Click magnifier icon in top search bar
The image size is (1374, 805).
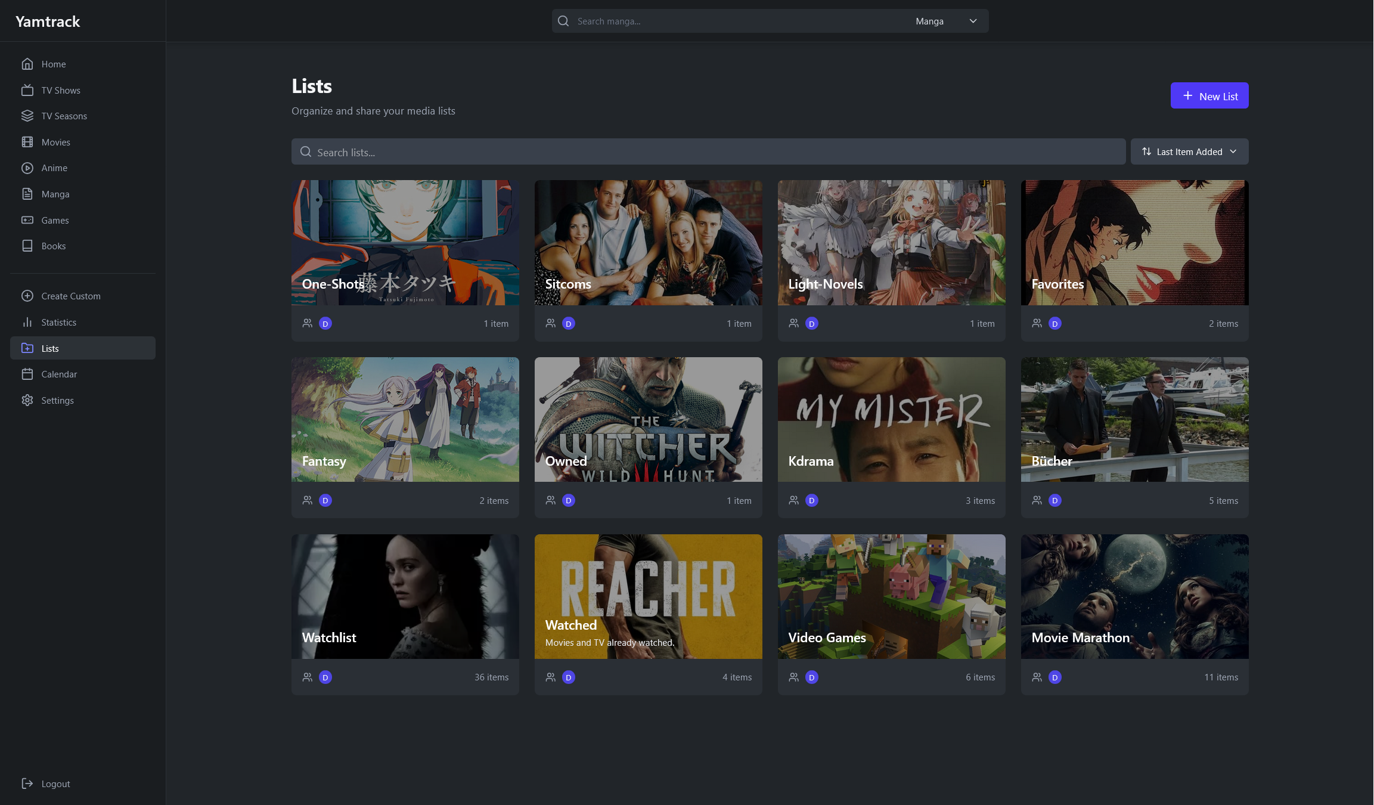click(x=563, y=21)
